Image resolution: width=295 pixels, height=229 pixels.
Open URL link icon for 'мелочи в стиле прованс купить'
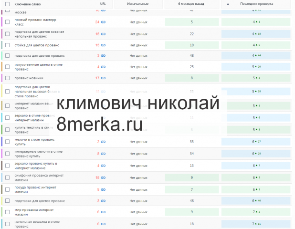coord(103,142)
